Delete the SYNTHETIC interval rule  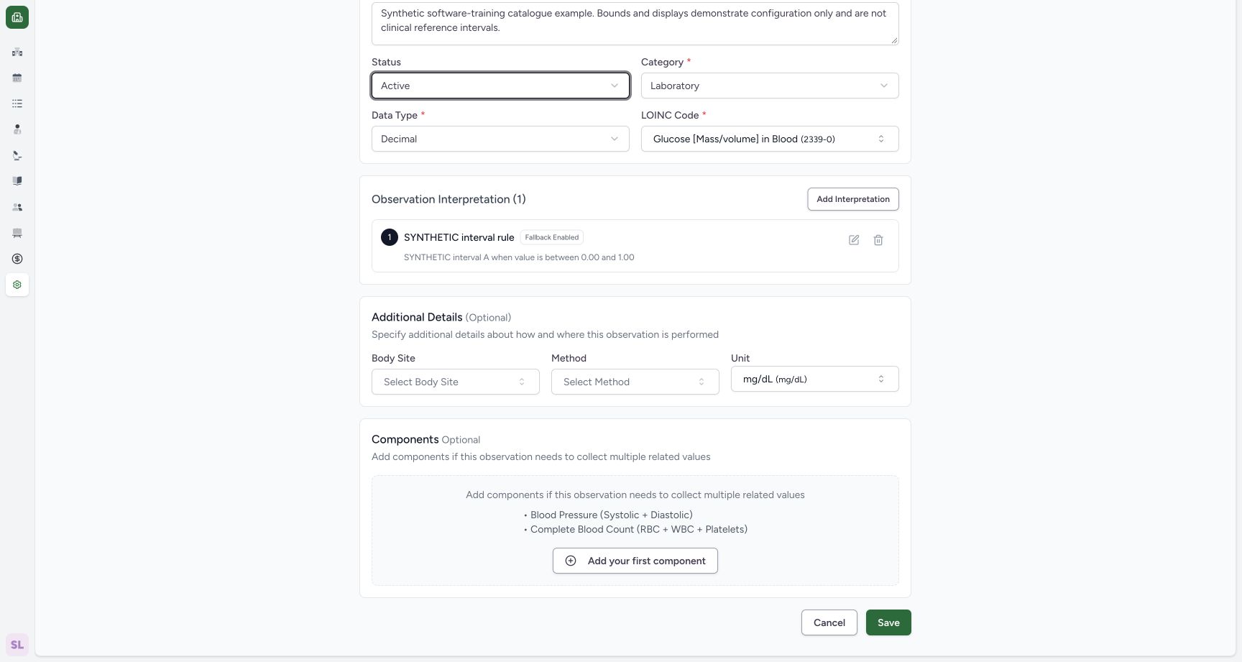(x=878, y=240)
